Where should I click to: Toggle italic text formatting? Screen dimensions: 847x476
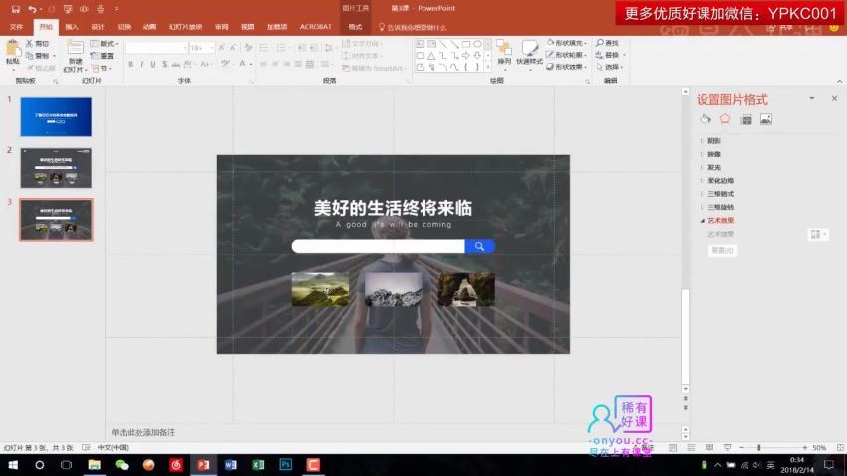[142, 64]
